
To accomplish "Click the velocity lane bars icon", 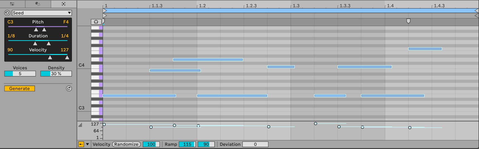I will tap(80, 125).
